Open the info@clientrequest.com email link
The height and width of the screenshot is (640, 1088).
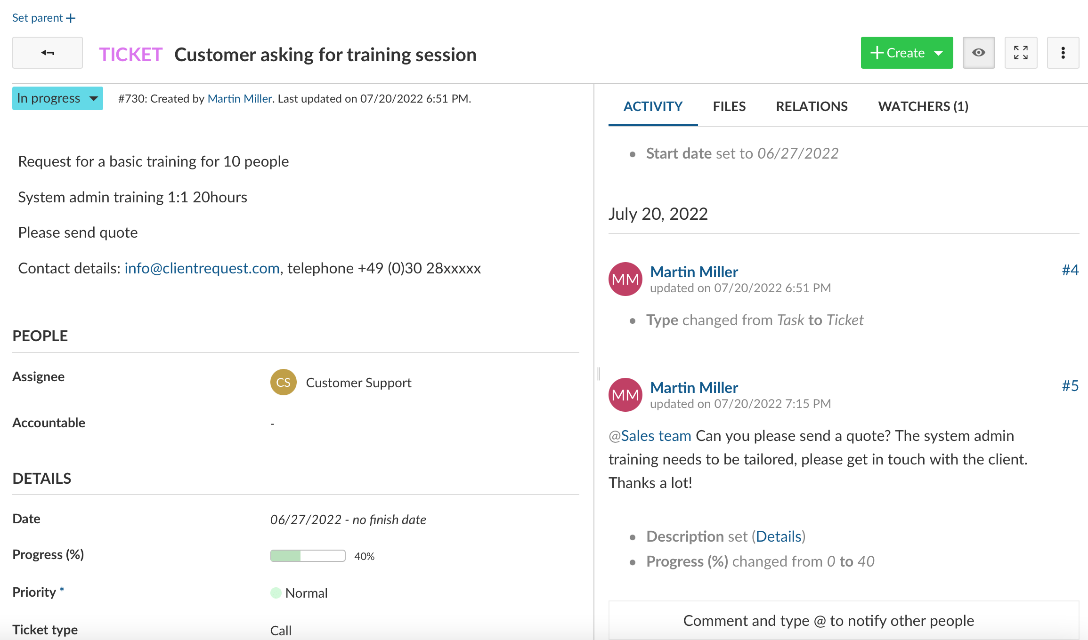202,268
